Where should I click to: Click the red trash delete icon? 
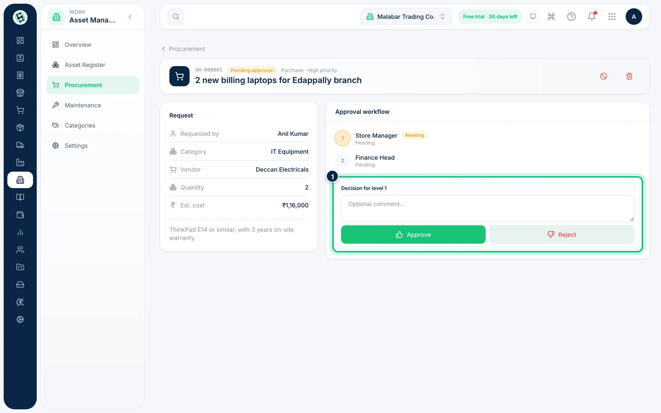pos(629,76)
